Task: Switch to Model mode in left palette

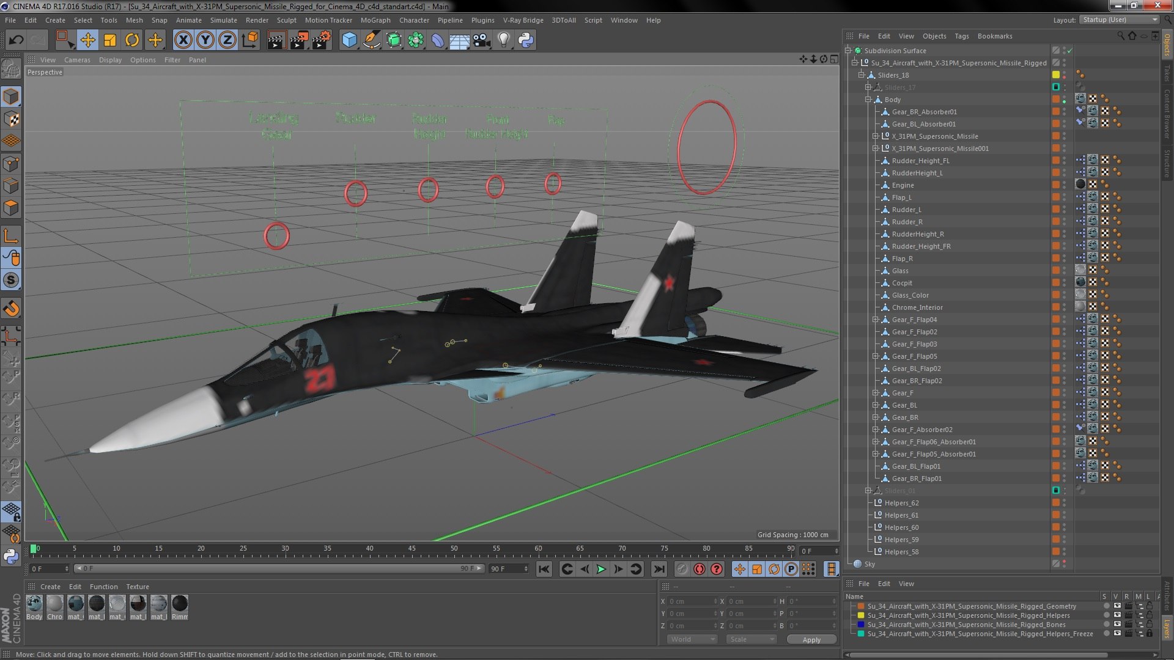Action: click(11, 97)
